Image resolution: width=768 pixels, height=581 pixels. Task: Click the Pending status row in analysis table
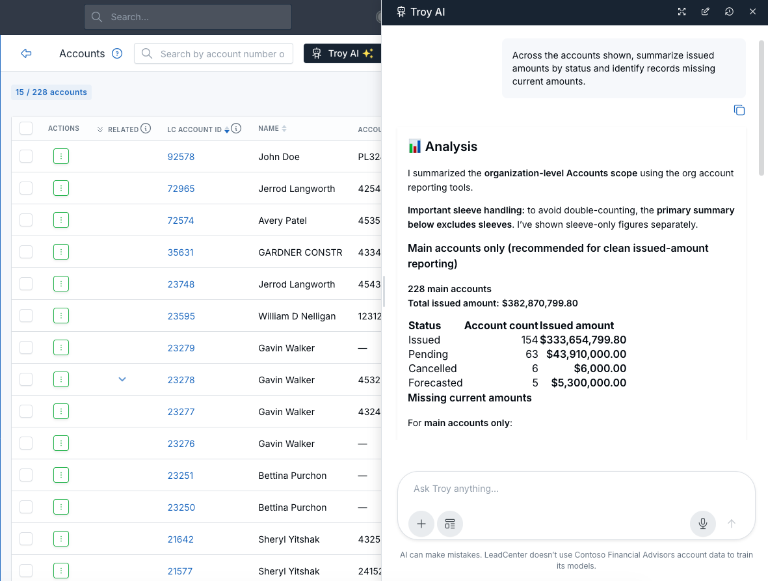[517, 354]
